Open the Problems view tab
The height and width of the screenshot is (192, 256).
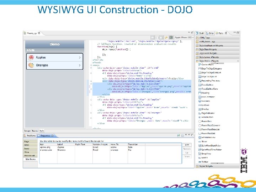tap(30, 136)
